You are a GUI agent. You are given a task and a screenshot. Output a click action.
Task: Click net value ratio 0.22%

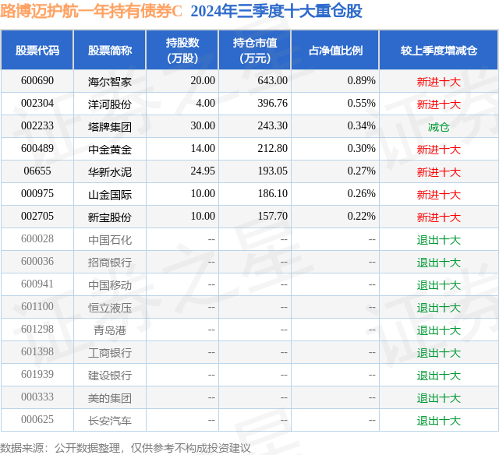click(361, 217)
